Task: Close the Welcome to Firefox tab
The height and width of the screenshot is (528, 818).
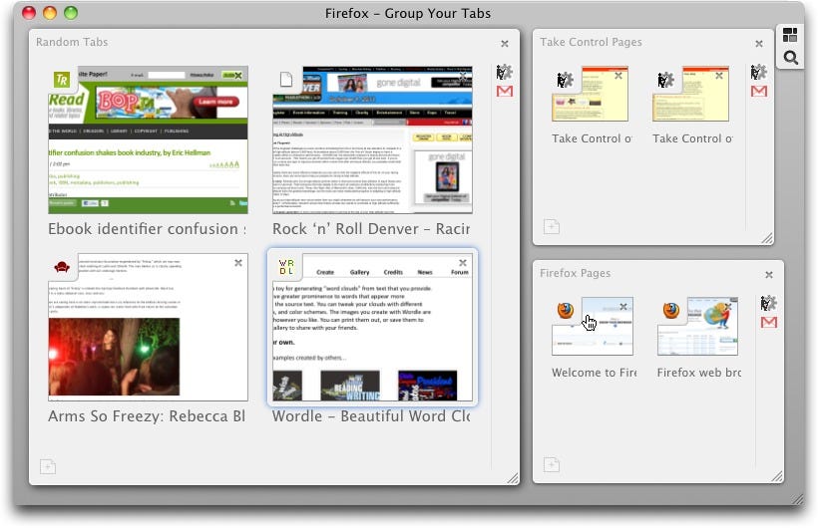Action: coord(623,307)
